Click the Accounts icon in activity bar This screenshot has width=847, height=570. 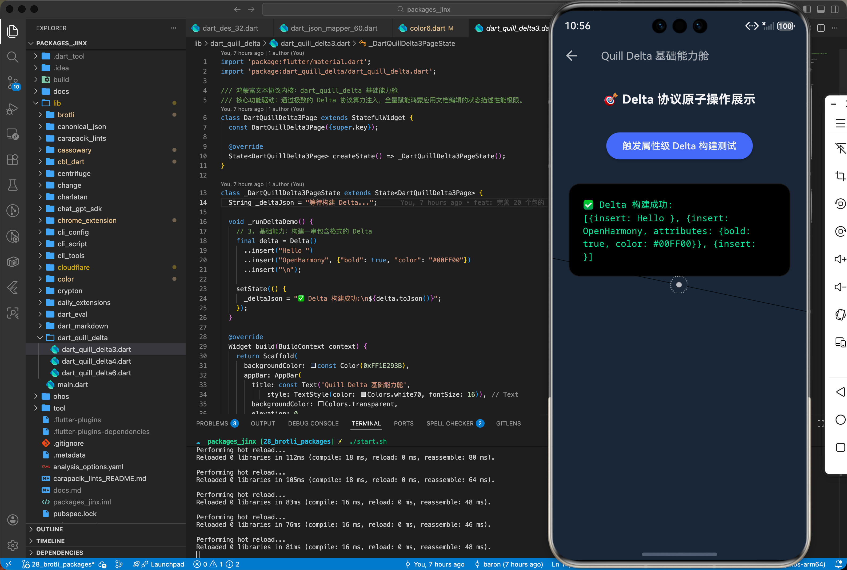(x=12, y=519)
